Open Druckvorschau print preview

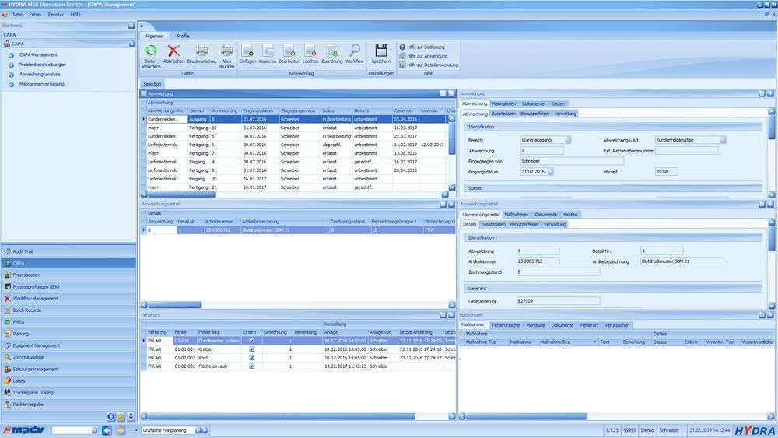(202, 50)
